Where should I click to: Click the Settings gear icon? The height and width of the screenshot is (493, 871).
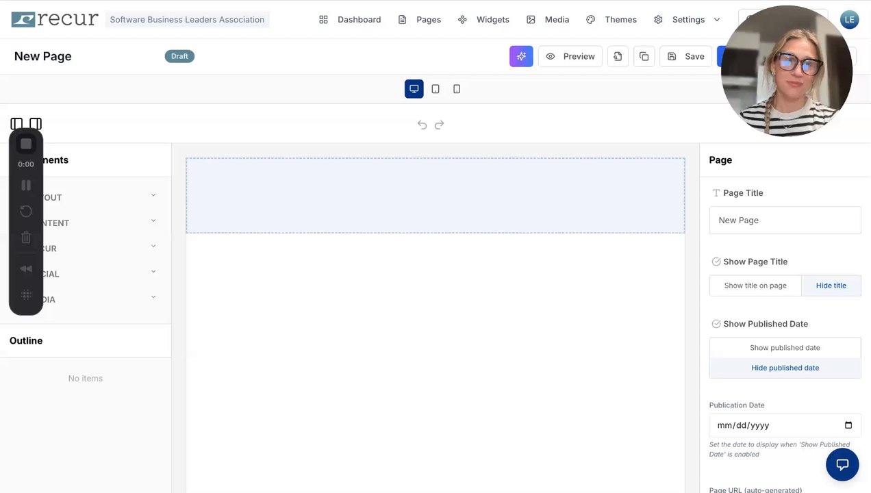pyautogui.click(x=658, y=19)
